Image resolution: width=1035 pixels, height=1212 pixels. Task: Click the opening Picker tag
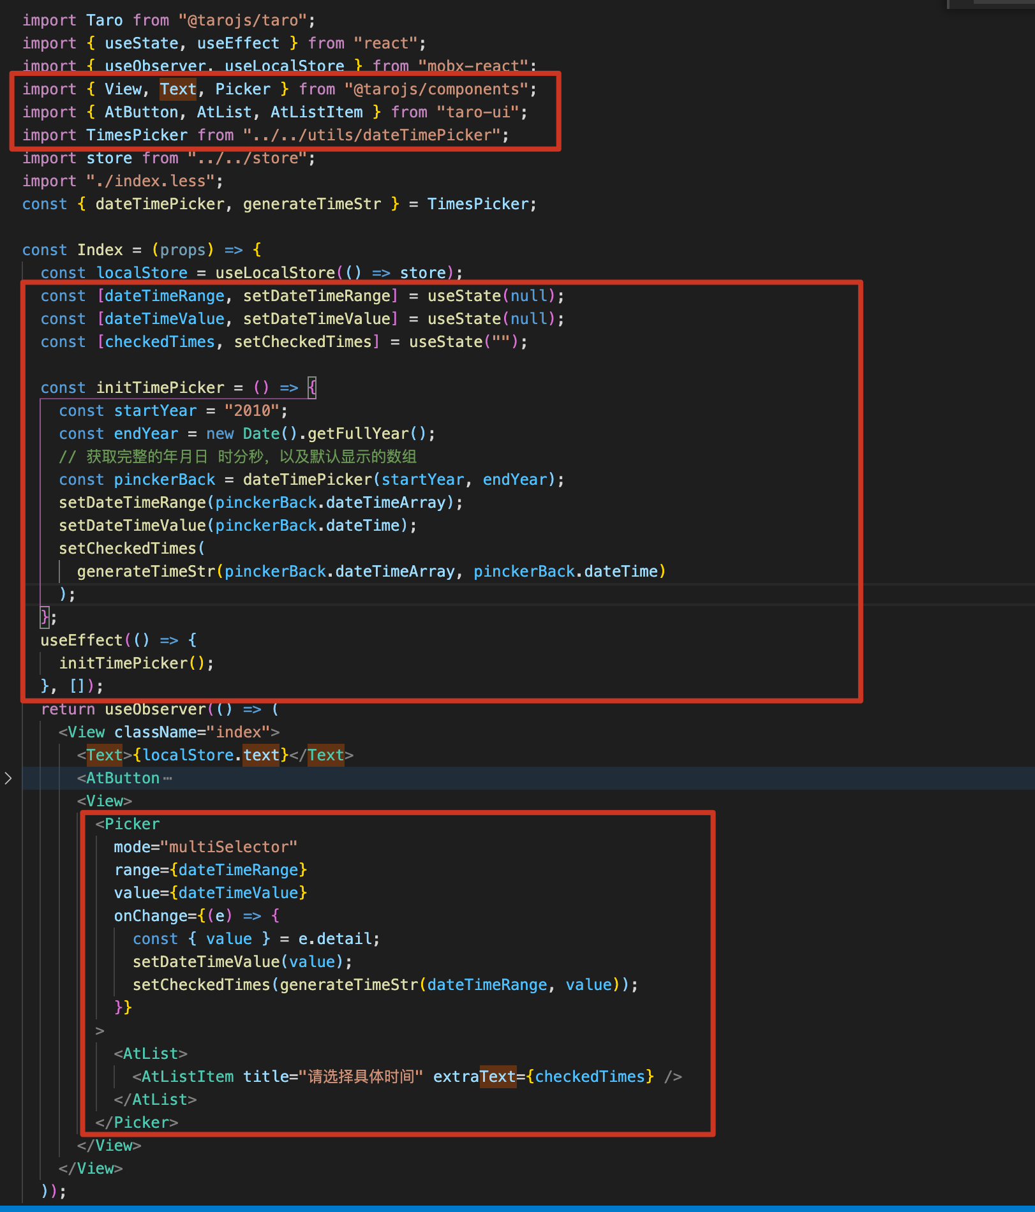[128, 824]
